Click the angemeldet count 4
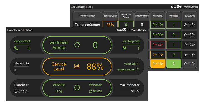 point(29,48)
